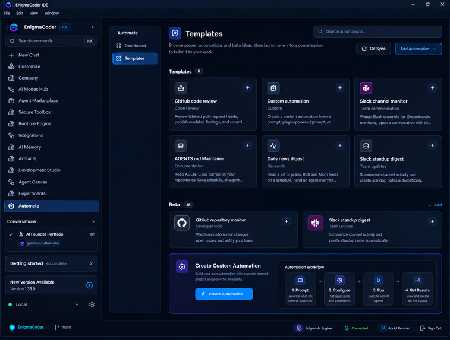The image size is (450, 340).
Task: Add the Slack standup digest template card
Action: tap(432, 145)
